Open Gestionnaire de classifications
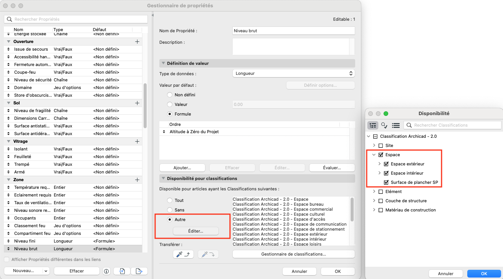This screenshot has width=503, height=279. 293,254
